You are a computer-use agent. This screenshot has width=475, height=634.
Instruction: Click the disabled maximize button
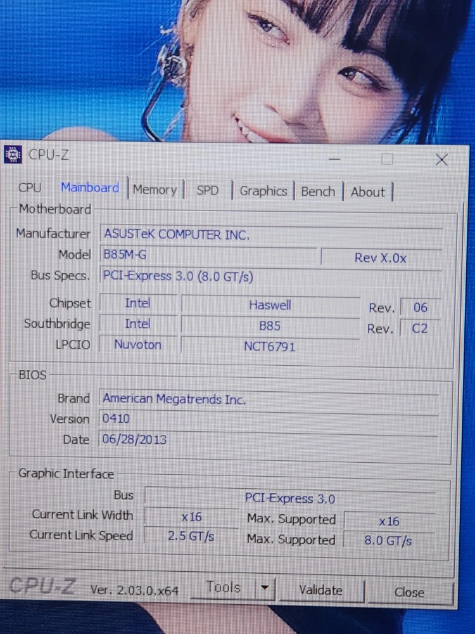387,159
